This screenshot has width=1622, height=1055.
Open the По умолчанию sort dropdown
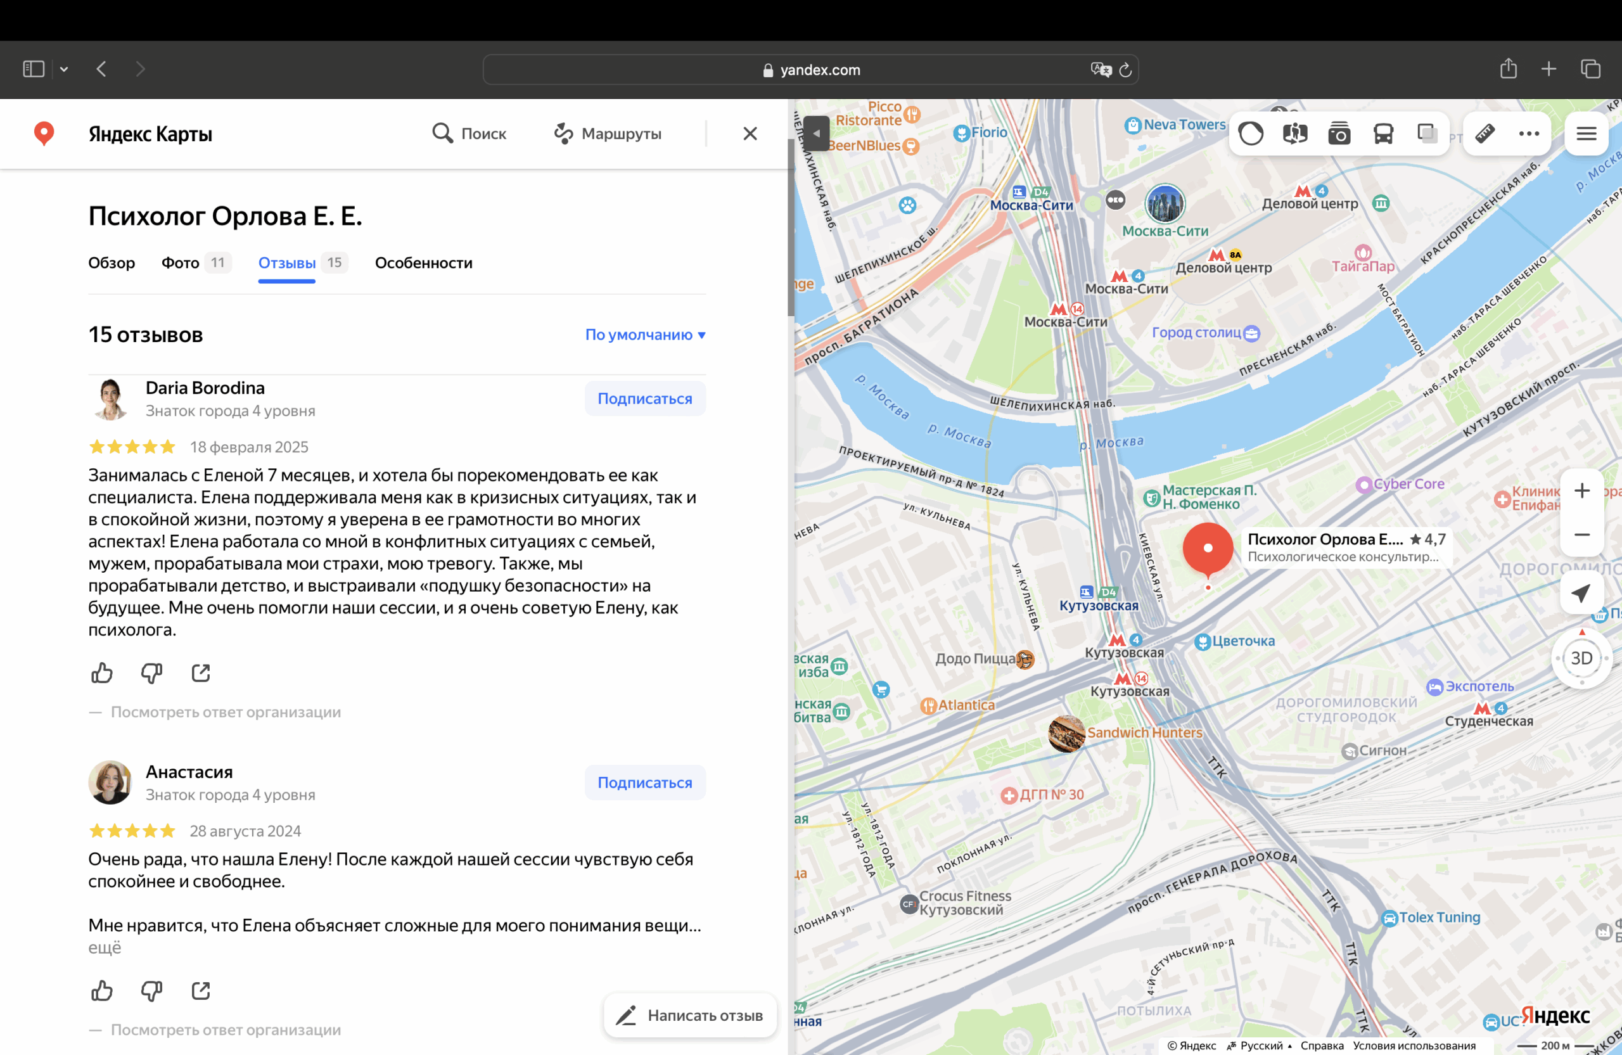click(645, 335)
